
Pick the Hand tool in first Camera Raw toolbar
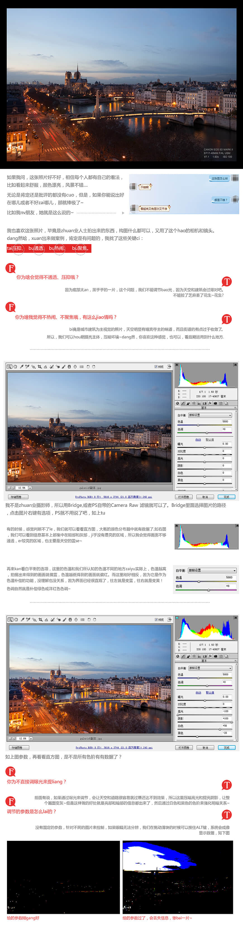[x=15, y=367]
